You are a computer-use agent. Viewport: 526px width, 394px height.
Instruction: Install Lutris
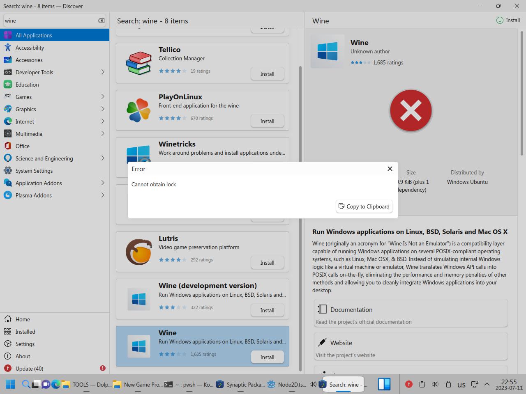pyautogui.click(x=267, y=263)
